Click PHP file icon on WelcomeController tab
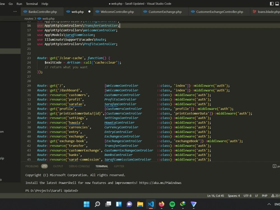The height and width of the screenshot is (210, 280). 97,11
